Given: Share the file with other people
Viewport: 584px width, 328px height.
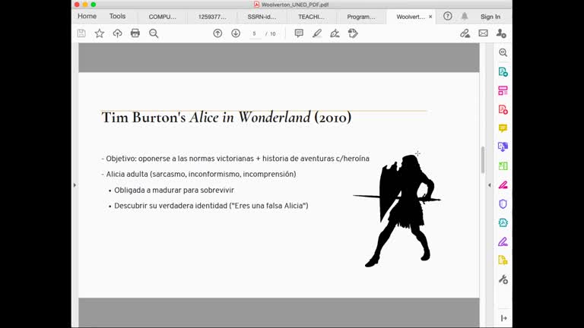Looking at the screenshot, I should pyautogui.click(x=501, y=33).
